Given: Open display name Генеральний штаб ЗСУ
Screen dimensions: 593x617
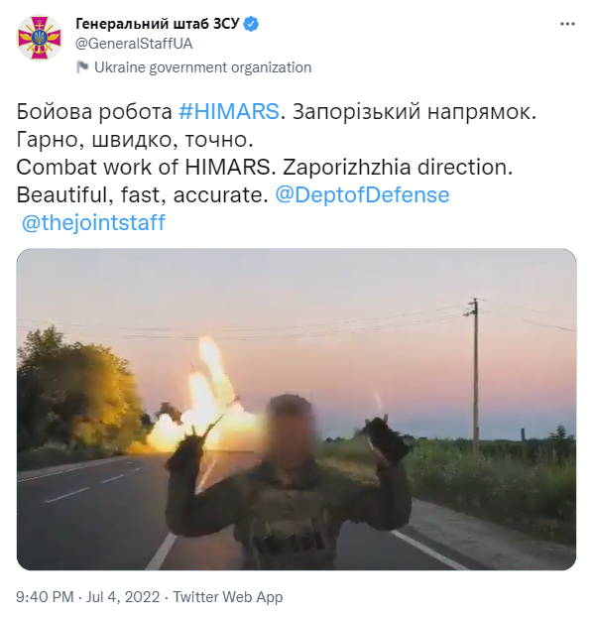Looking at the screenshot, I should [x=158, y=24].
